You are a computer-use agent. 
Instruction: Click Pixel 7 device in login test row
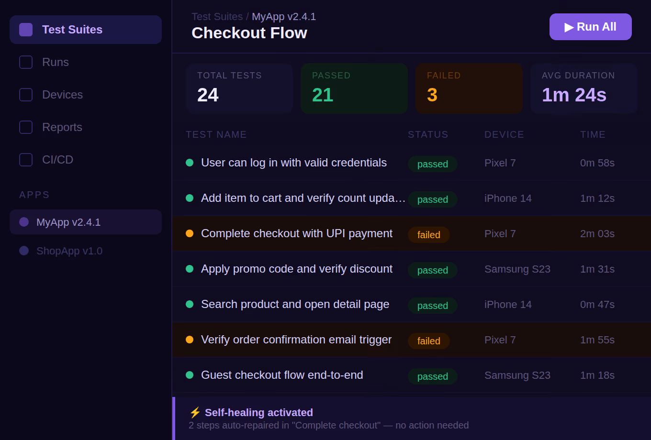click(x=500, y=163)
